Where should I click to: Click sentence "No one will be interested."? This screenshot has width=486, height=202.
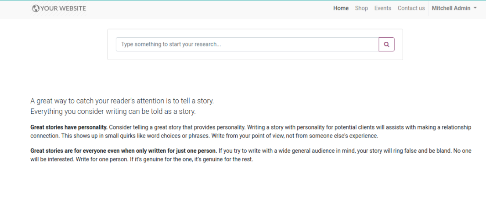pos(251,155)
